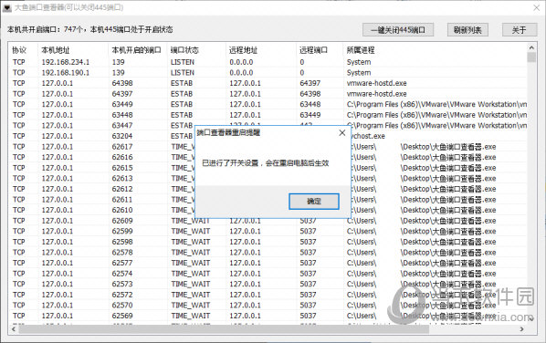Select local port 63204 cell

[x=122, y=136]
